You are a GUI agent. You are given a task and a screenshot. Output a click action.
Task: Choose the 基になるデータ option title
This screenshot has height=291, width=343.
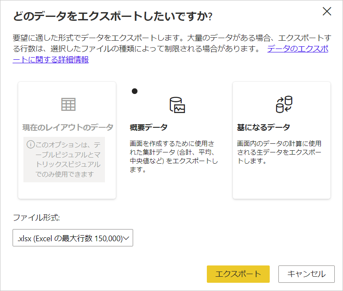point(263,127)
